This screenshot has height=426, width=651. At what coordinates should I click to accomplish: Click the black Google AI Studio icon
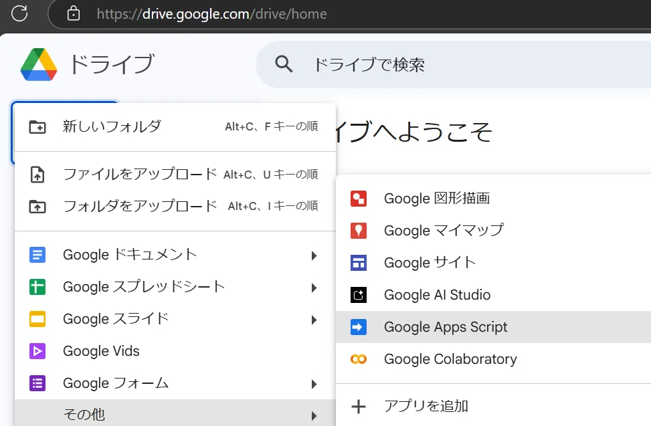pos(359,295)
